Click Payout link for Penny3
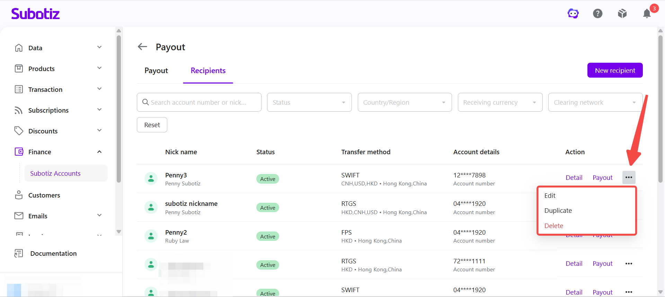 click(602, 177)
